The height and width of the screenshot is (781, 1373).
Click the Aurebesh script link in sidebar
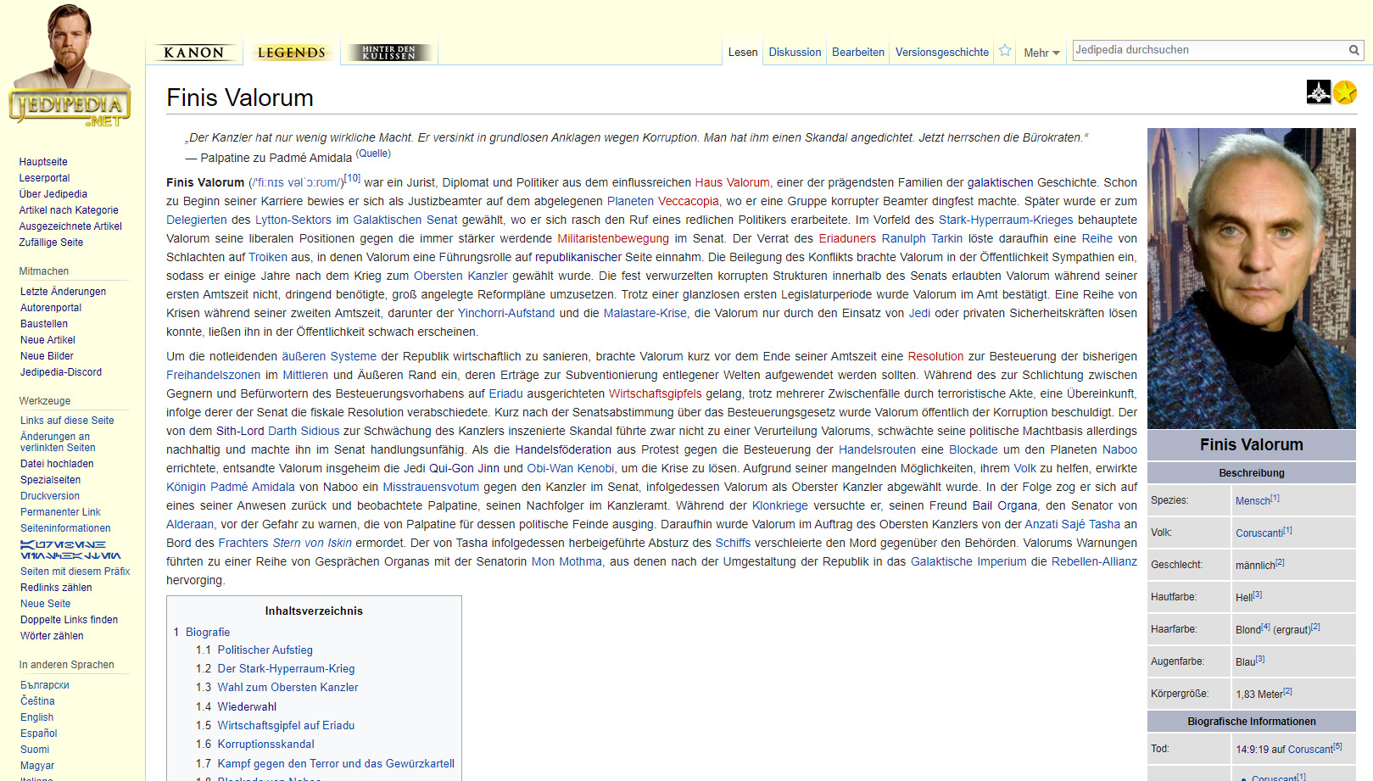(x=71, y=549)
